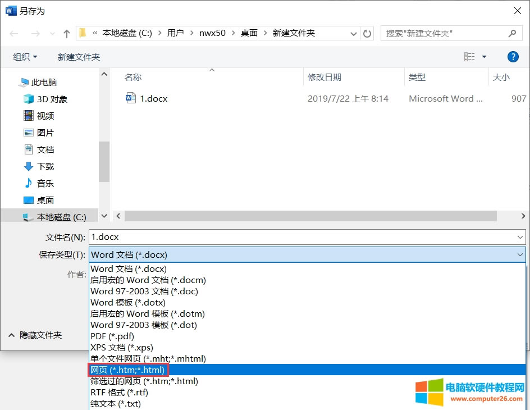Sort by 类型 column header

click(x=417, y=78)
